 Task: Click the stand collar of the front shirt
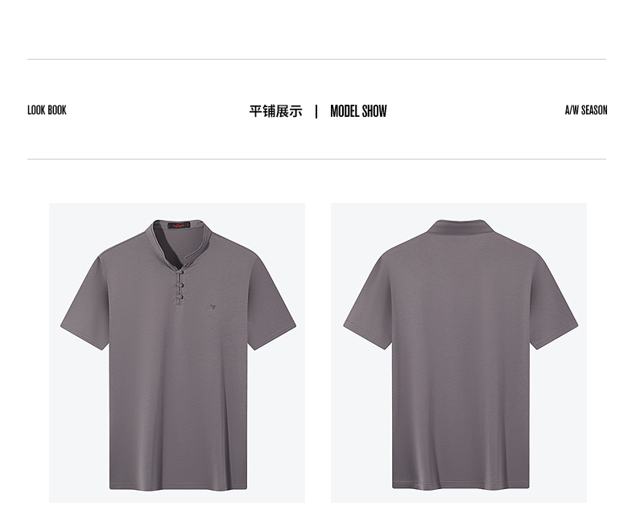[179, 243]
